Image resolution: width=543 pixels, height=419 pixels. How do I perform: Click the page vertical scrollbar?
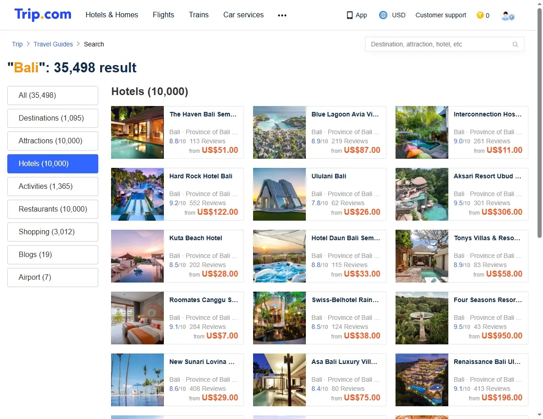(539, 123)
